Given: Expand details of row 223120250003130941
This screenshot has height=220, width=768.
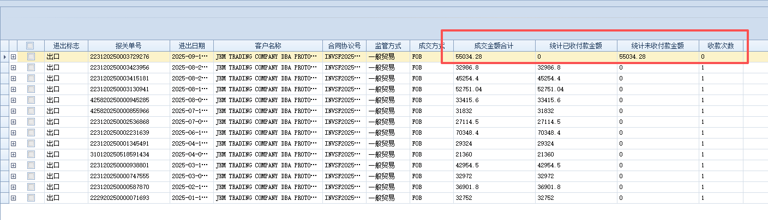Looking at the screenshot, I should click(14, 89).
